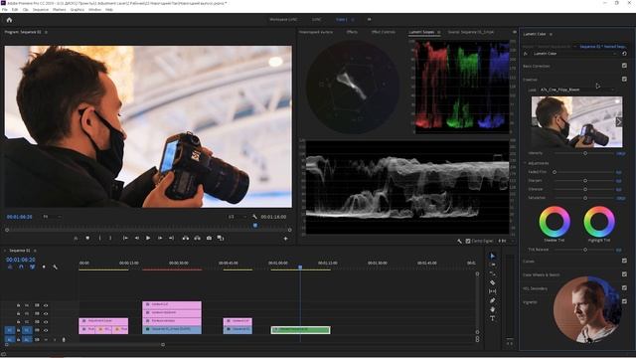Click Mark In button
The height and width of the screenshot is (358, 636).
[x=99, y=239]
